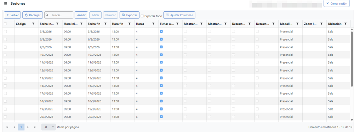The image size is (354, 132).
Task: Select the row dated 9/3/2026
Action: coord(5,47)
